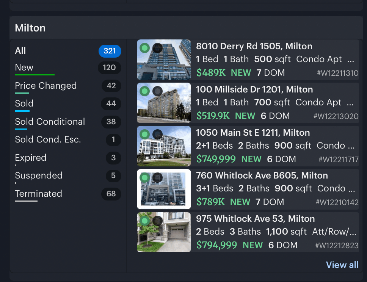Click the 38 Sold Conditional badge
The height and width of the screenshot is (282, 367).
coord(111,122)
